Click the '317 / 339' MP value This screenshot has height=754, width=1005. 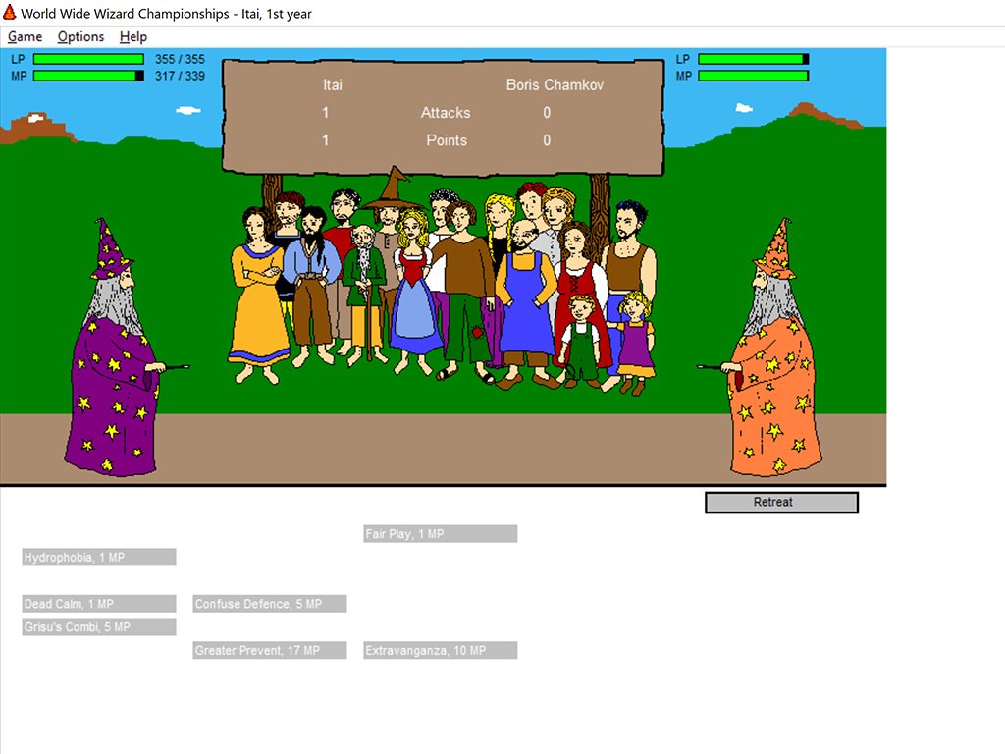click(180, 76)
